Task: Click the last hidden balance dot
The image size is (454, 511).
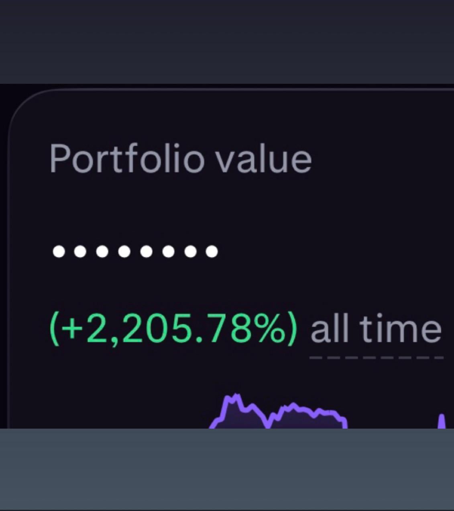Action: point(212,252)
